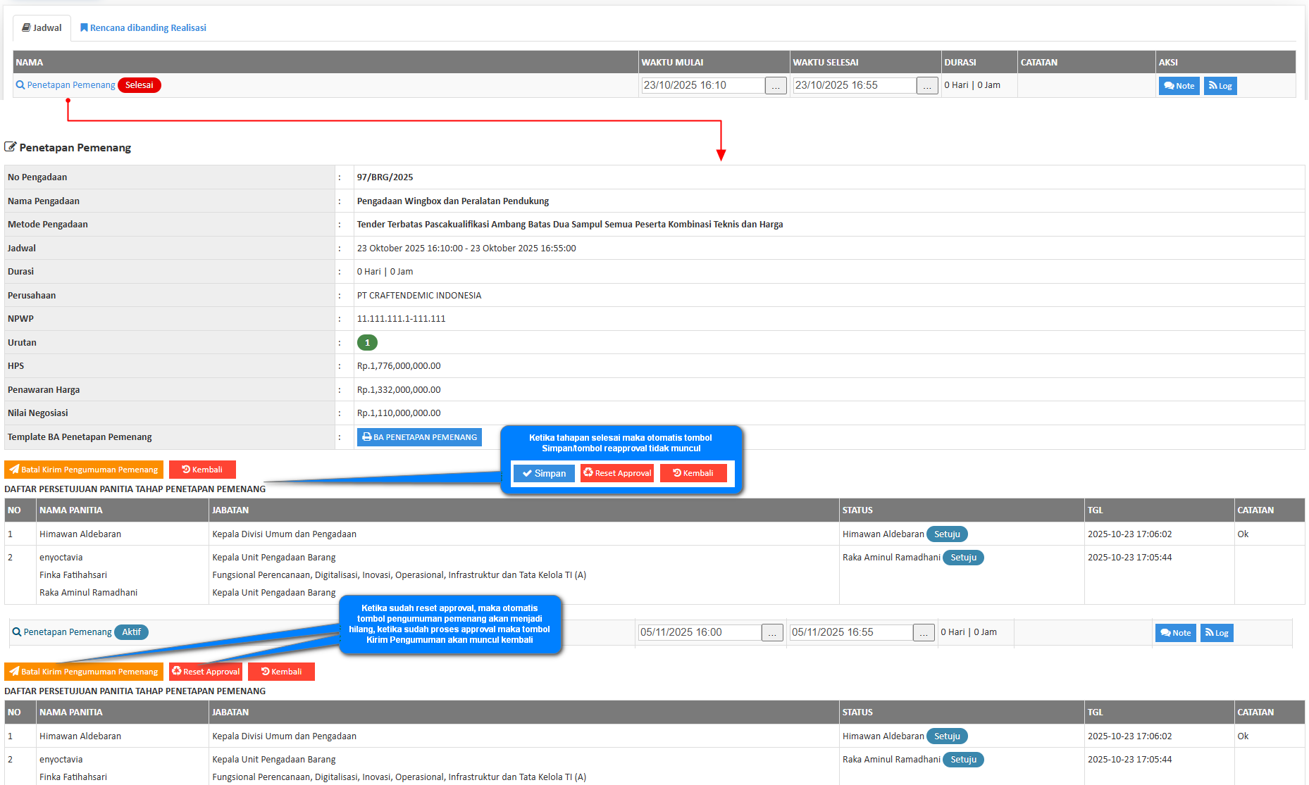Open date picker beside 23/10/2025 16:55
The height and width of the screenshot is (785, 1309).
click(x=927, y=86)
